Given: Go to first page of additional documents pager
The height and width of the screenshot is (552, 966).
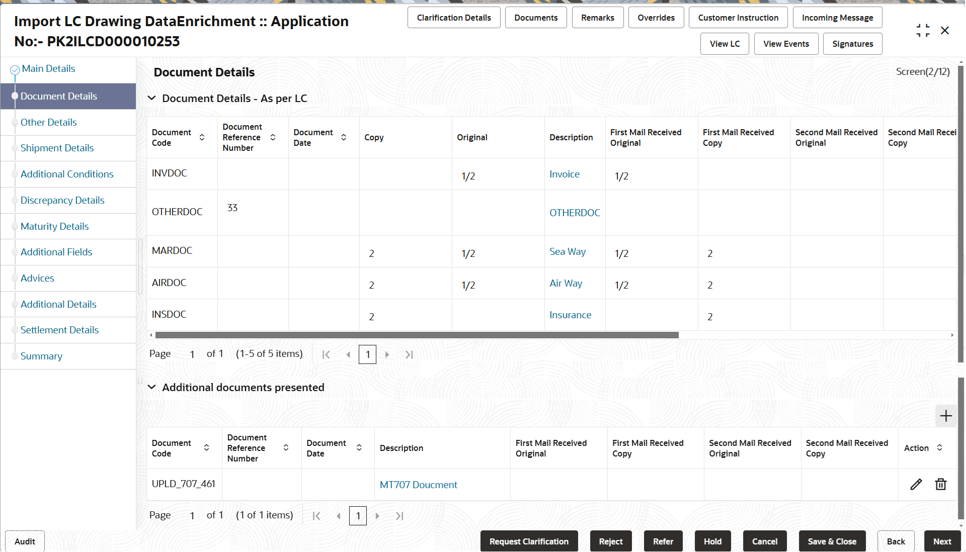Looking at the screenshot, I should (x=316, y=515).
